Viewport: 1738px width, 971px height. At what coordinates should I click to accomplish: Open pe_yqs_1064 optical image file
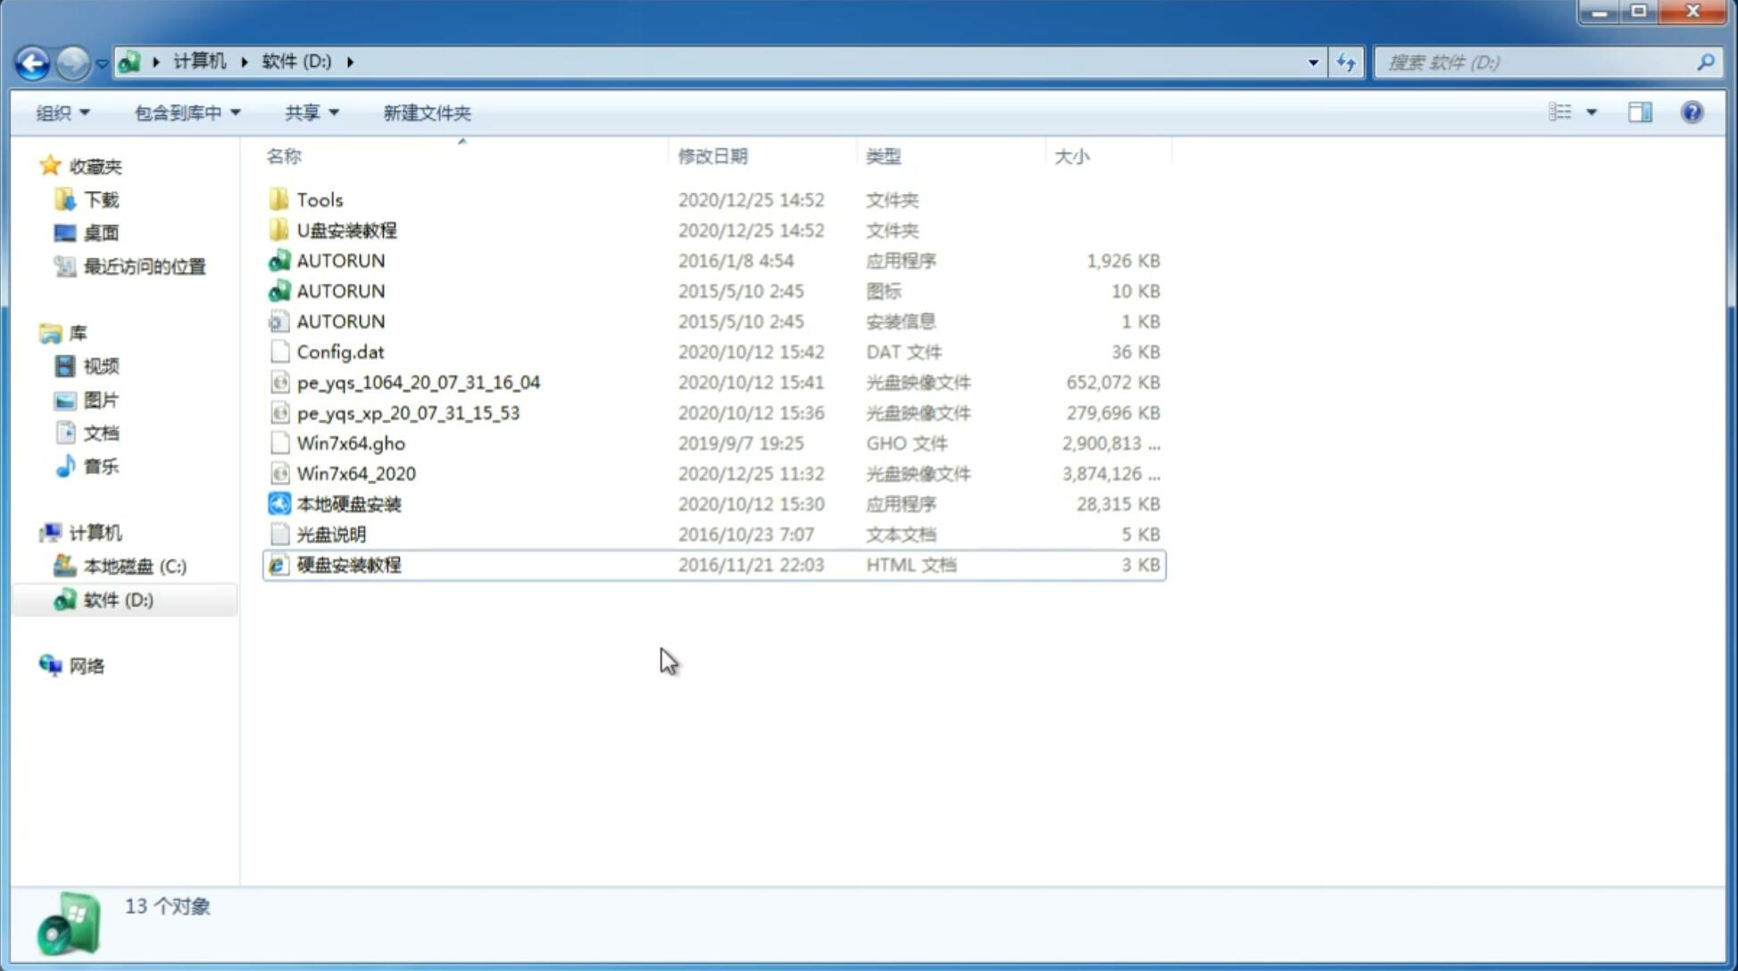pyautogui.click(x=419, y=382)
